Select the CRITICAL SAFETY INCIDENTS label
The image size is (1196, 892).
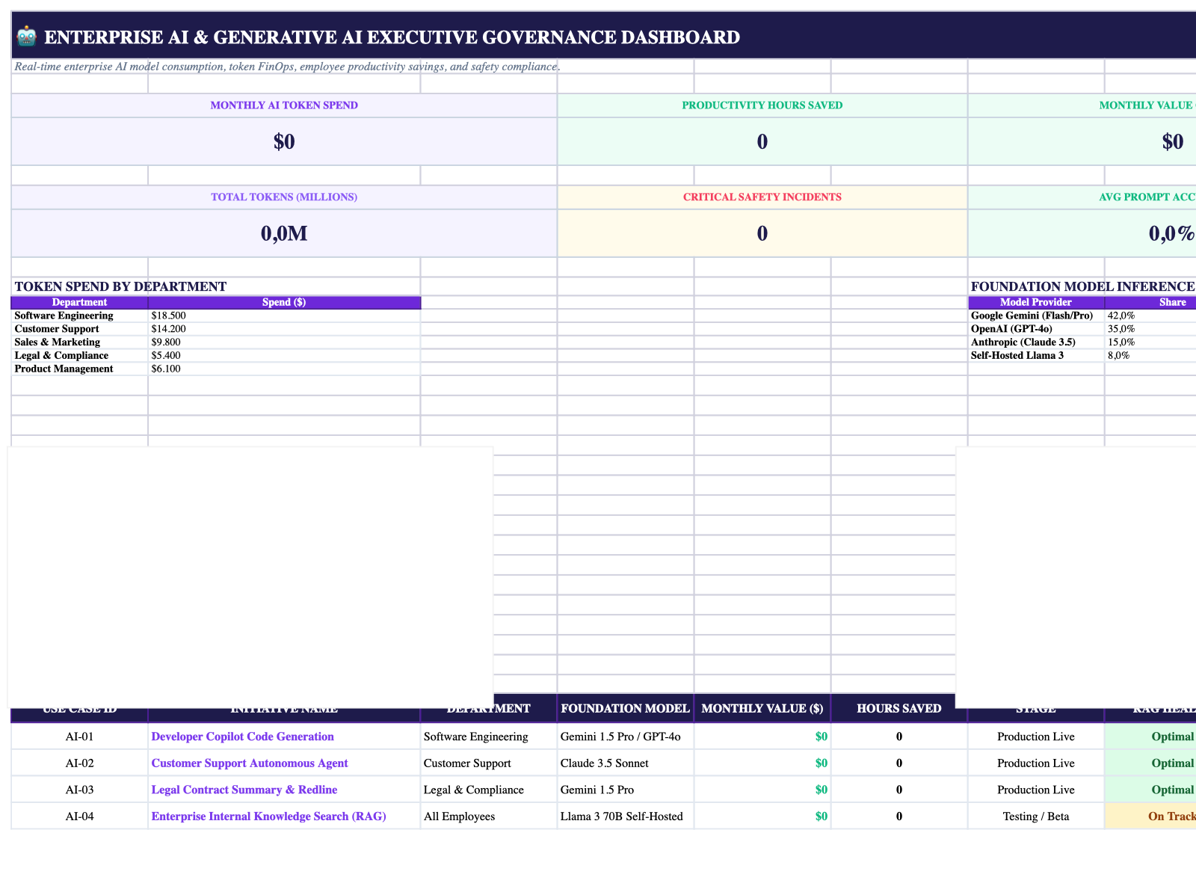coord(762,197)
